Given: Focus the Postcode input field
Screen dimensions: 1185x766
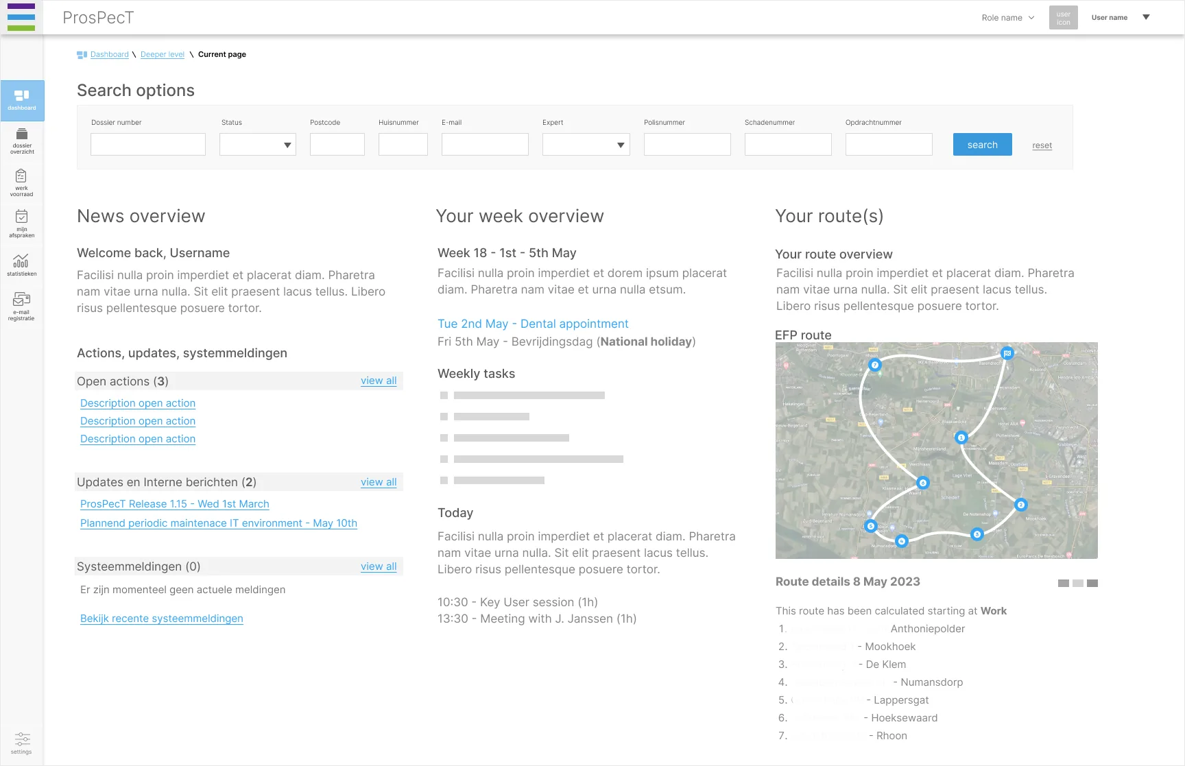Looking at the screenshot, I should pos(337,145).
